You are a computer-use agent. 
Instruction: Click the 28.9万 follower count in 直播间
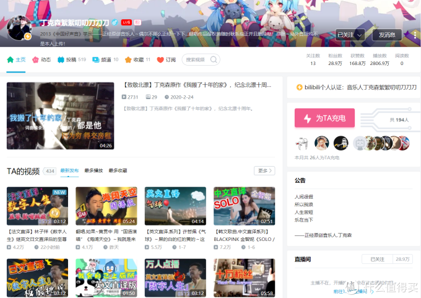[403, 259]
